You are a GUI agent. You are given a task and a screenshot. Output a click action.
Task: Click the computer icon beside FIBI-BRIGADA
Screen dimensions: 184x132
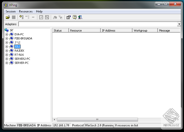[x=12, y=38]
